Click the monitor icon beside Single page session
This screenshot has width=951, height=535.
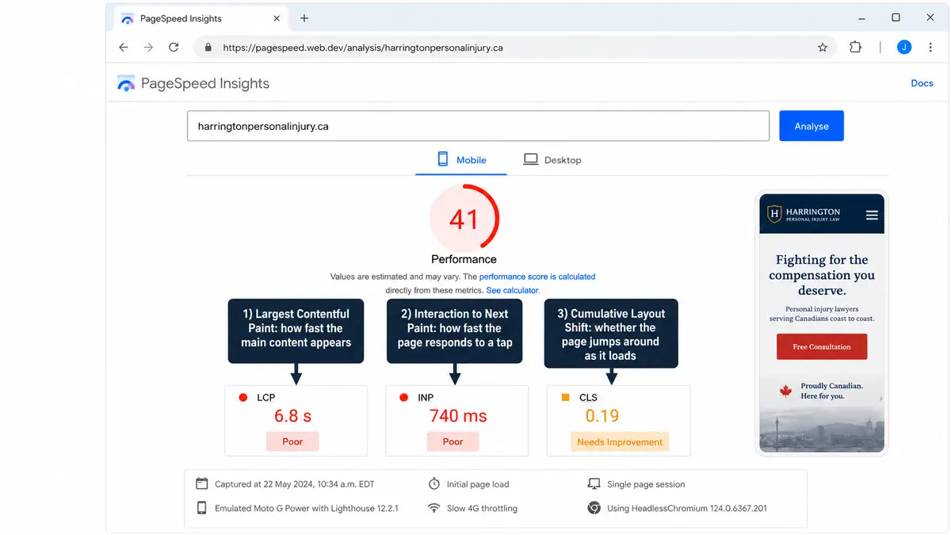coord(594,483)
